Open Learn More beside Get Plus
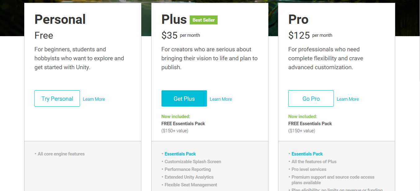This screenshot has height=191, width=420. pyautogui.click(x=221, y=99)
